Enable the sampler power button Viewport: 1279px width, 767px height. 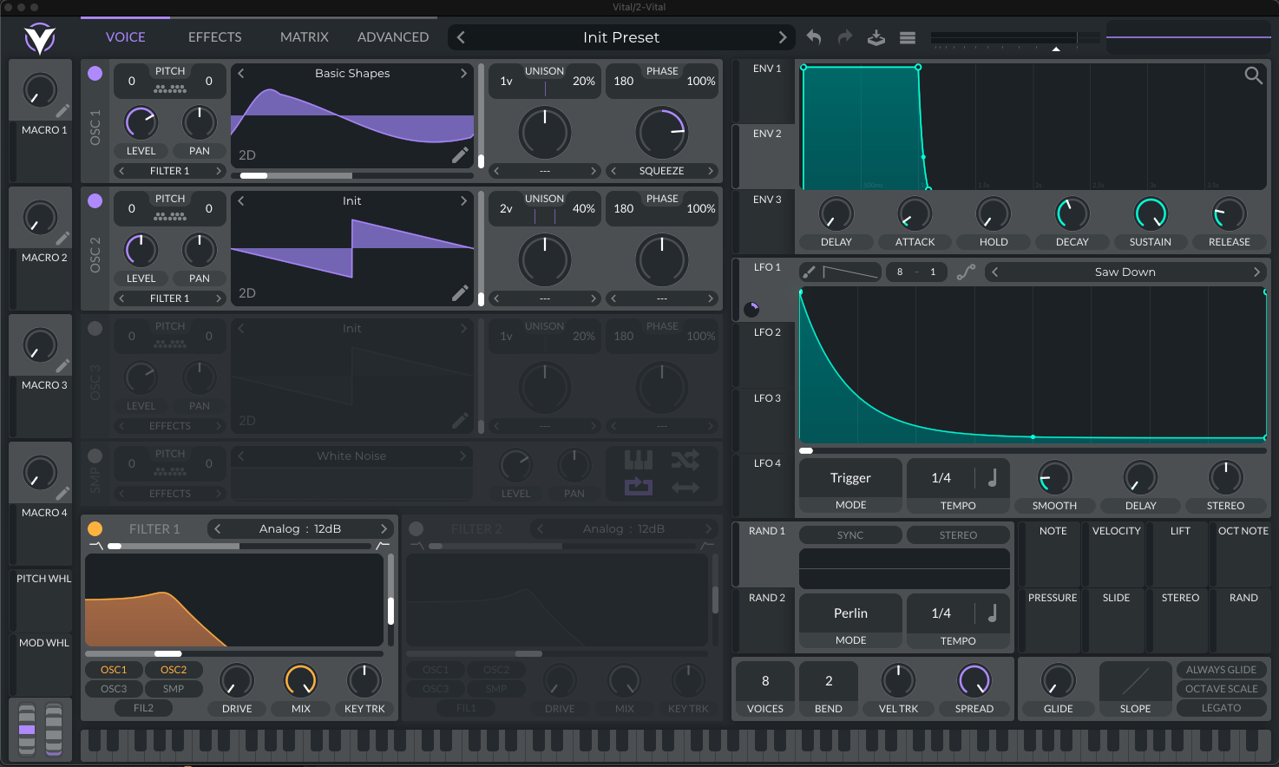pos(95,456)
